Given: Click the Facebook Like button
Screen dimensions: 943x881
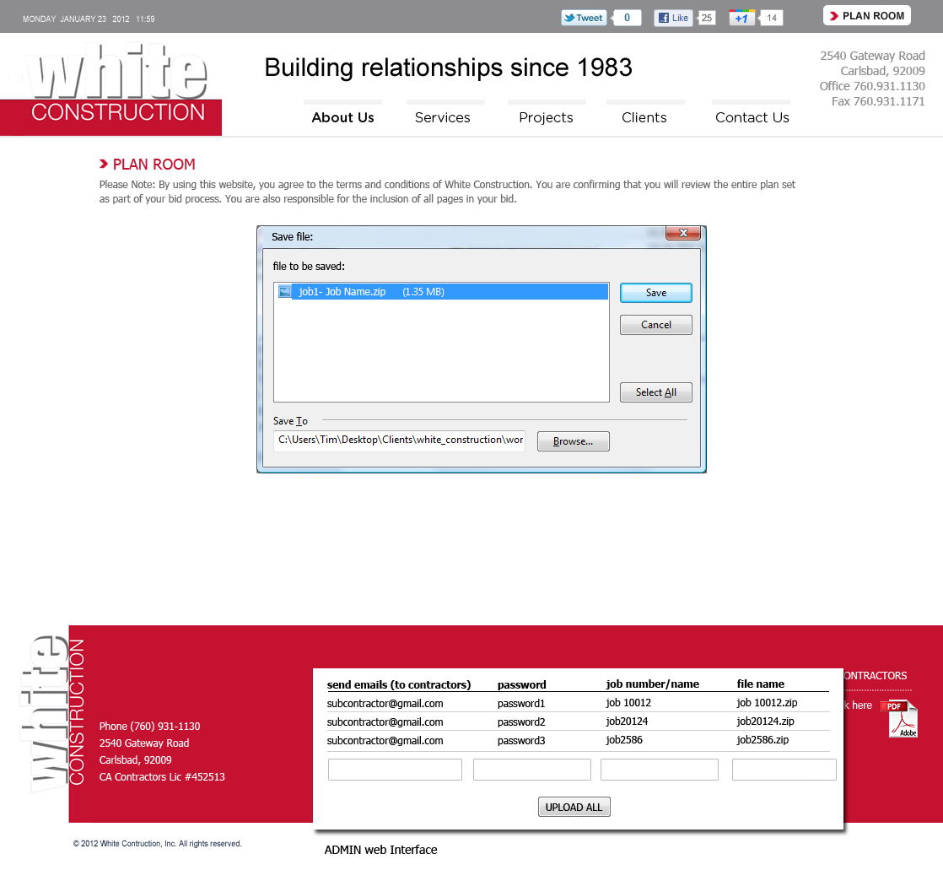Looking at the screenshot, I should [673, 18].
